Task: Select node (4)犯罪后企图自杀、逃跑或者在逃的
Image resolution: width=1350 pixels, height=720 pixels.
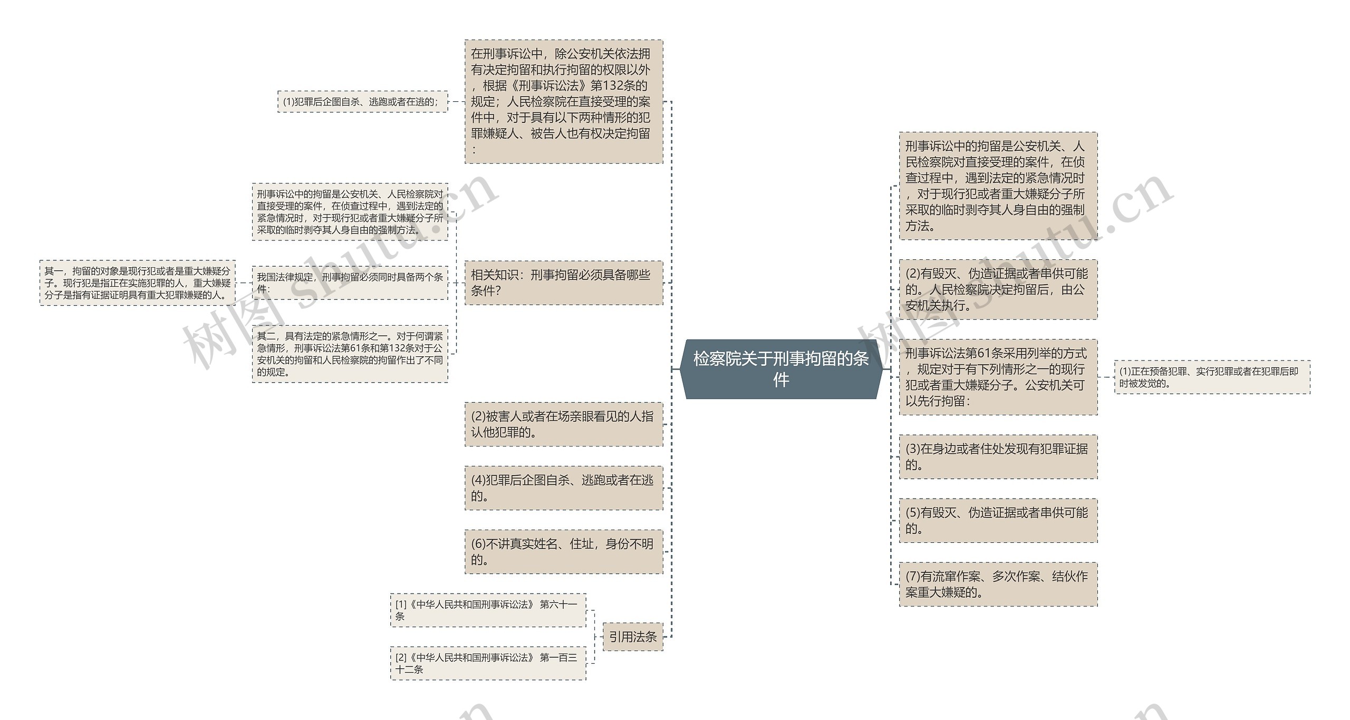Action: [x=563, y=488]
